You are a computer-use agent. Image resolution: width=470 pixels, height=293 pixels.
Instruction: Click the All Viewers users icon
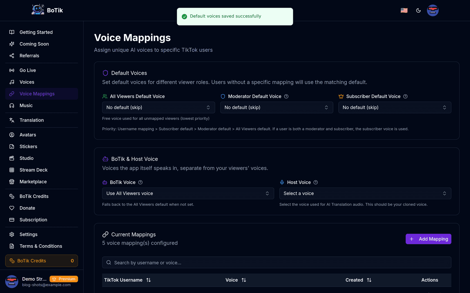pos(105,96)
